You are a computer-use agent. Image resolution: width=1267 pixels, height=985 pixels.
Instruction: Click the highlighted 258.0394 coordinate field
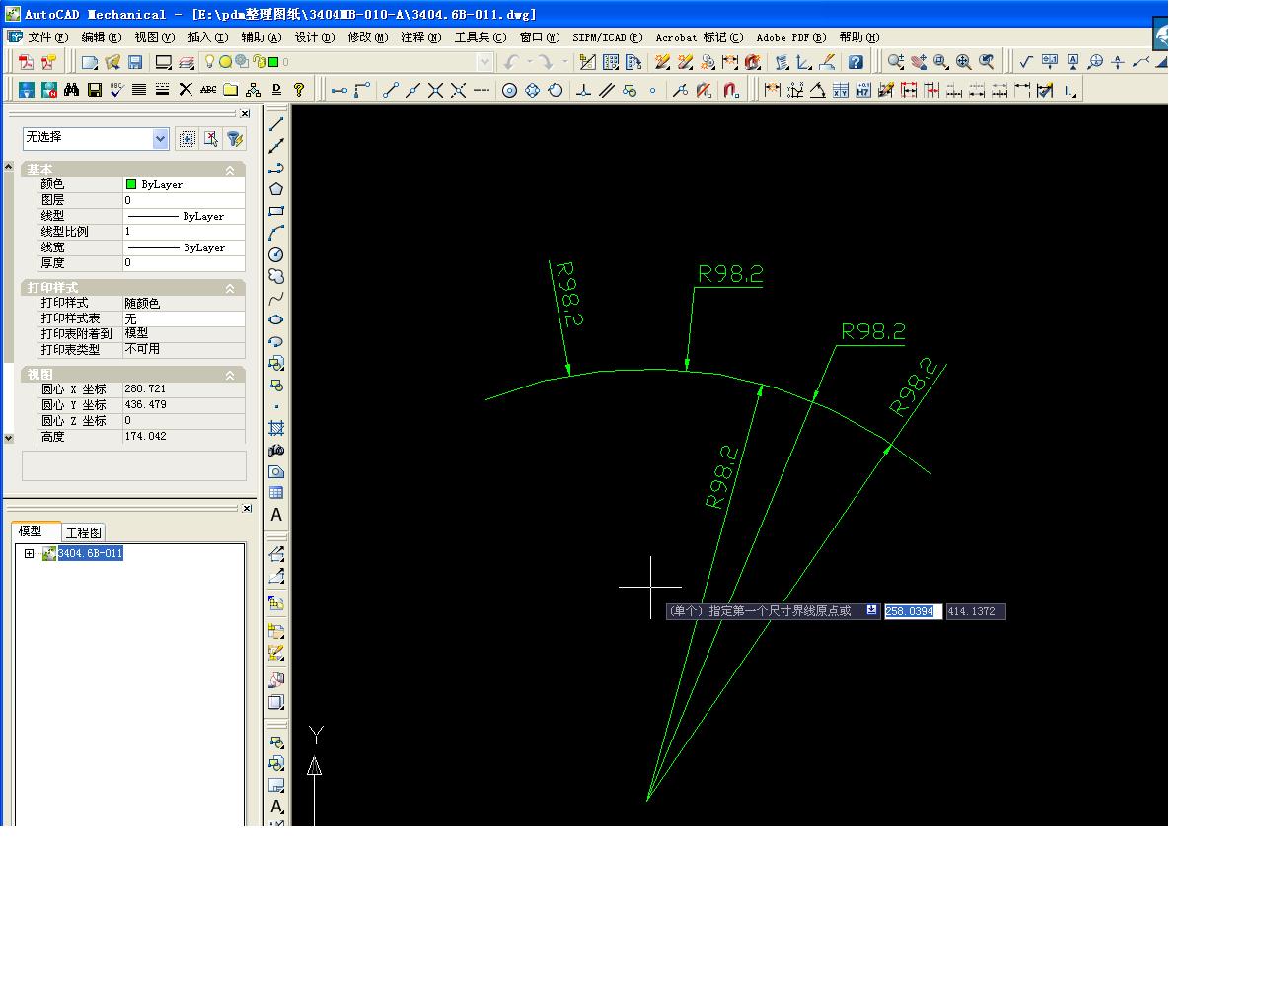tap(914, 611)
